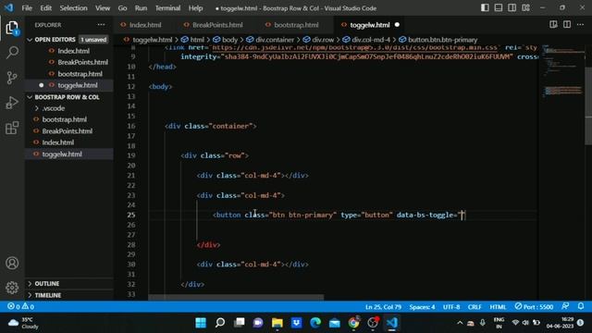
Task: Open the Accounts menu icon
Action: pos(12,263)
